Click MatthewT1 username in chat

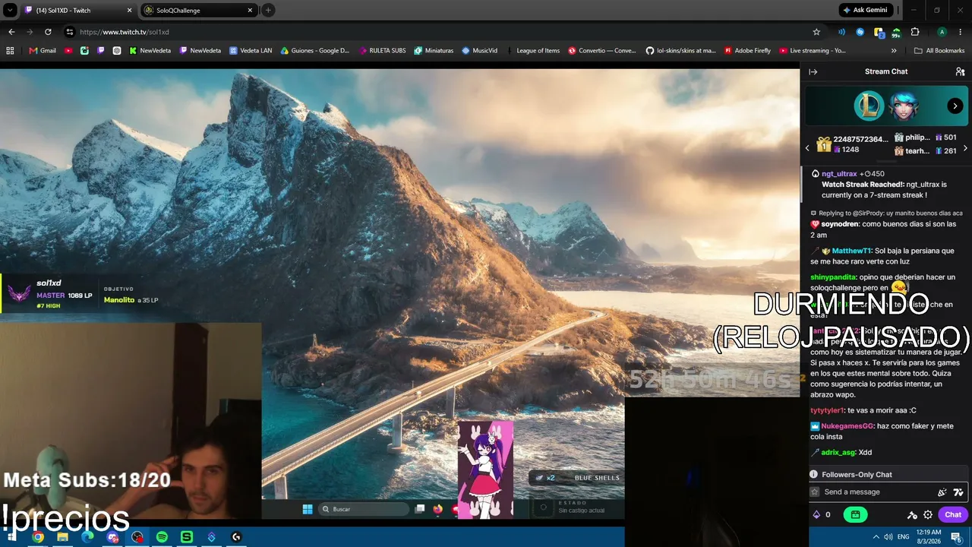pyautogui.click(x=851, y=251)
